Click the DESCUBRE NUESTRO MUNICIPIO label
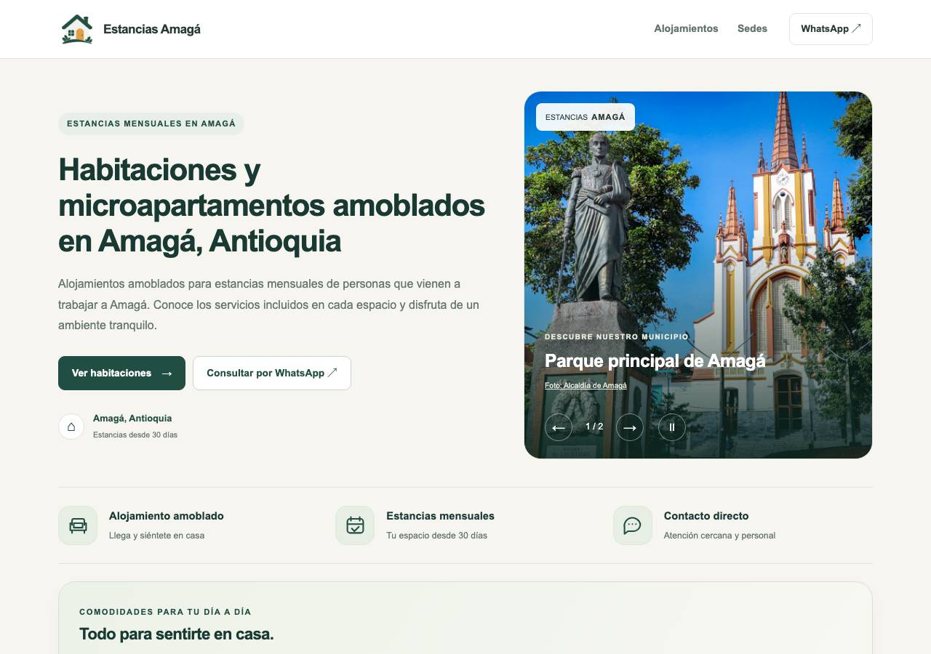The image size is (931, 654). (617, 336)
